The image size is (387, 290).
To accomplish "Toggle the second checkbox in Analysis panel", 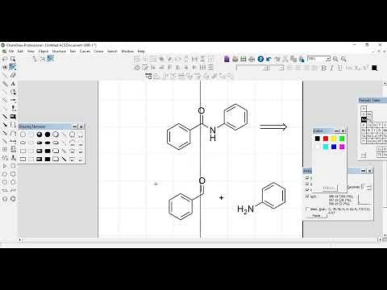I will (x=307, y=184).
